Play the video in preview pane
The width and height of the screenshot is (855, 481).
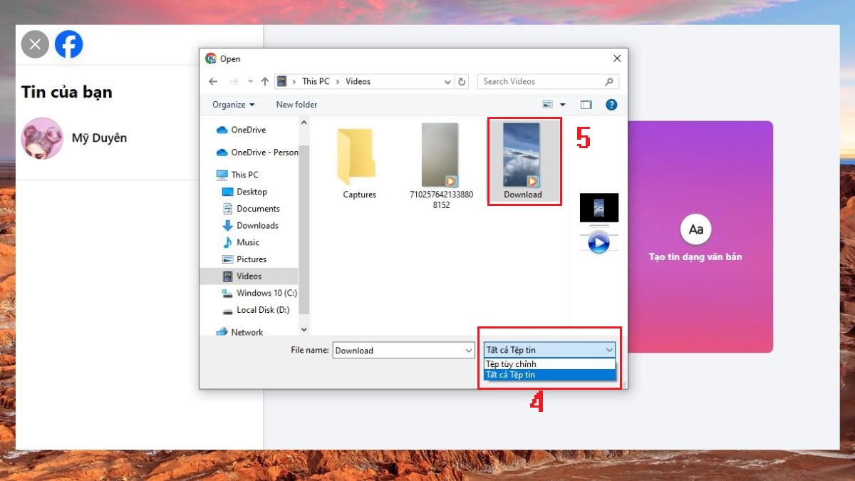point(598,243)
